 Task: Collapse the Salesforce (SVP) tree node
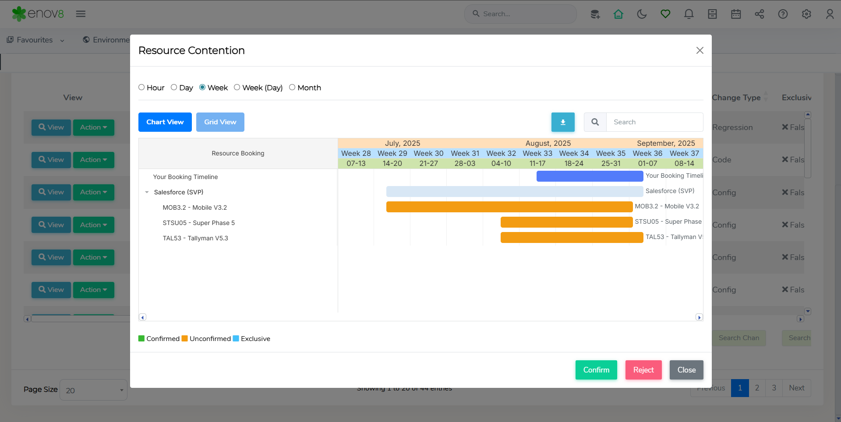pos(147,192)
